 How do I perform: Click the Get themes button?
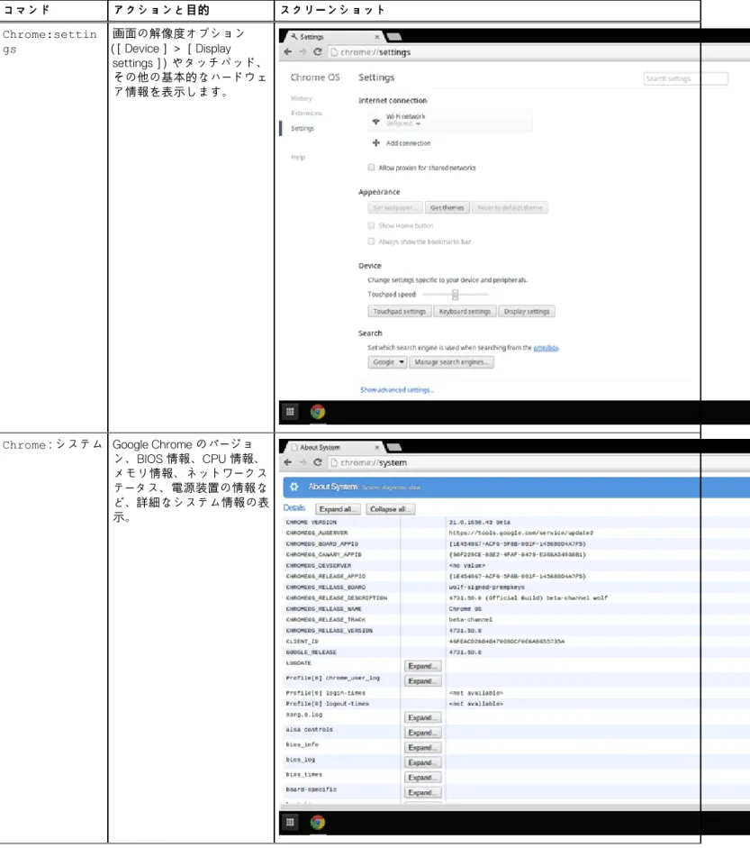point(447,207)
